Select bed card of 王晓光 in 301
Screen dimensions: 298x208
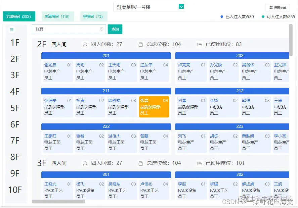(58, 190)
